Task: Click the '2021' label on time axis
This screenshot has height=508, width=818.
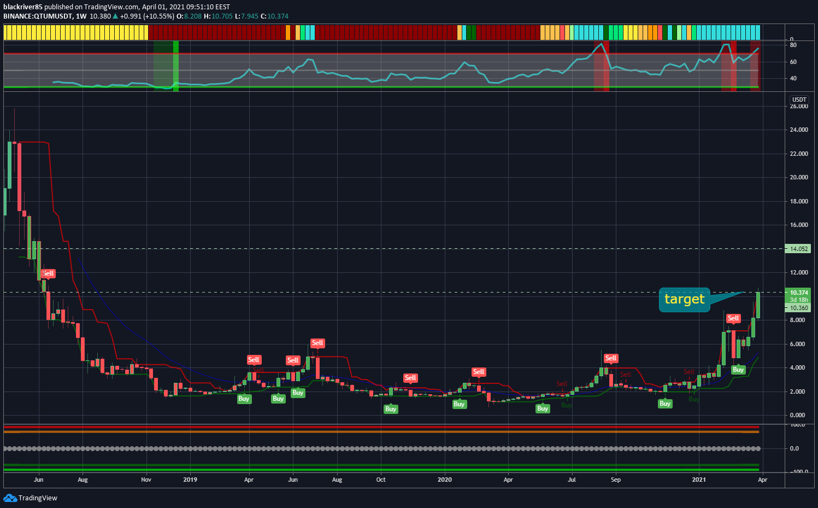Action: tap(699, 480)
